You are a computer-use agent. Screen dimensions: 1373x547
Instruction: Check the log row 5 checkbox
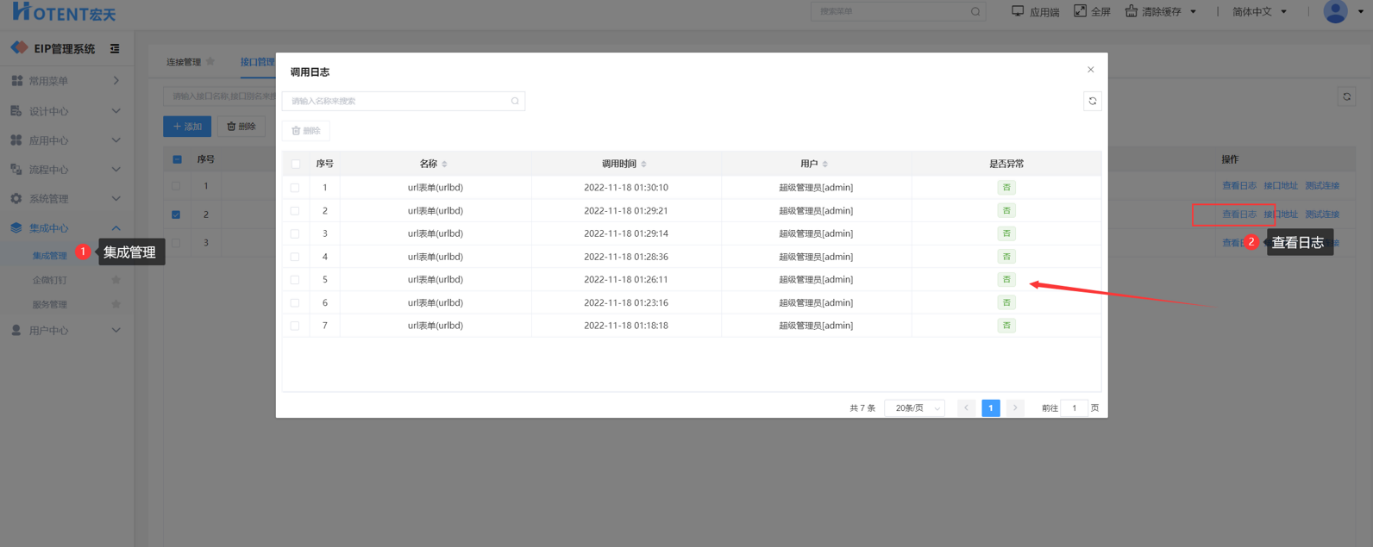pos(295,280)
